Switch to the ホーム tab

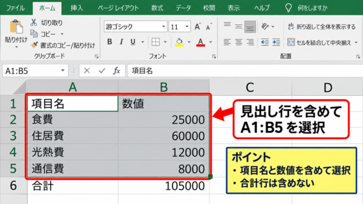[x=47, y=8]
